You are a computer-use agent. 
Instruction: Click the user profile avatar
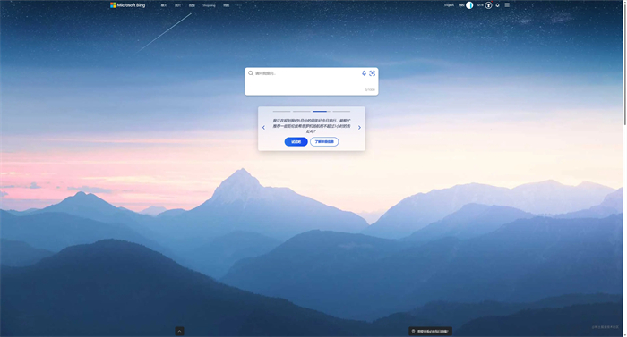click(469, 5)
